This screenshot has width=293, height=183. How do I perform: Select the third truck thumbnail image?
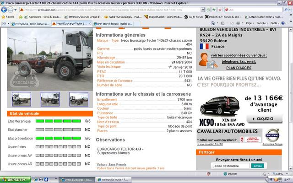point(78,99)
